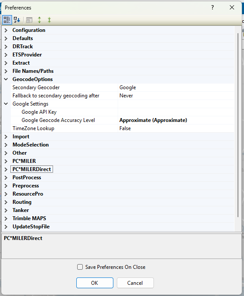Screen dimensions: 244x296
Task: Click the property grid vertical scrollbar
Action: tap(238, 125)
